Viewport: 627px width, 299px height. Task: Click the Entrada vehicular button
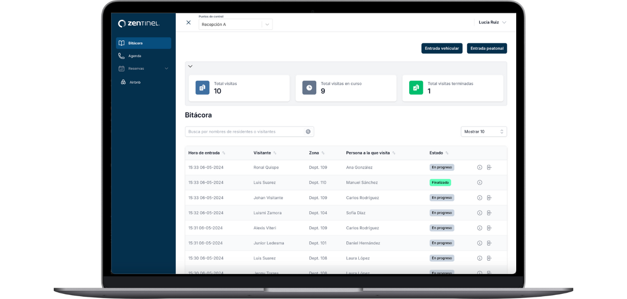click(x=442, y=48)
